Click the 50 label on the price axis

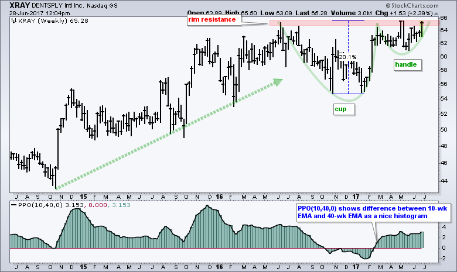(x=444, y=129)
